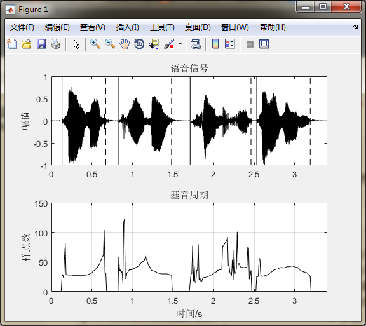The image size is (366, 326).
Task: Activate the Zoom In magnifier tool
Action: [95, 44]
